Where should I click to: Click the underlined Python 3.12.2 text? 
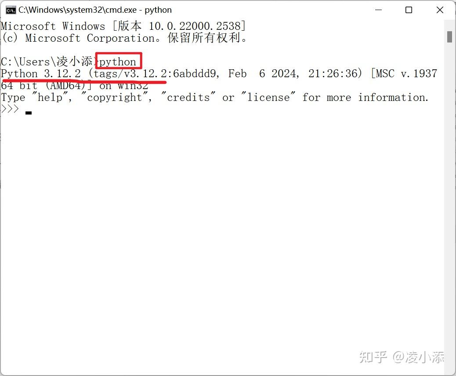[x=41, y=73]
